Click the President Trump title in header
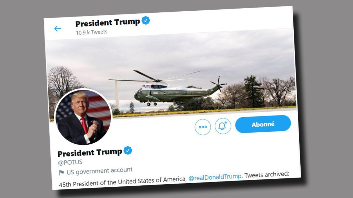Viewport: 353px width, 198px height. pyautogui.click(x=108, y=22)
